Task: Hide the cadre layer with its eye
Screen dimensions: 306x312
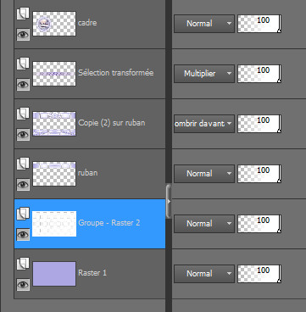Action: coord(23,35)
